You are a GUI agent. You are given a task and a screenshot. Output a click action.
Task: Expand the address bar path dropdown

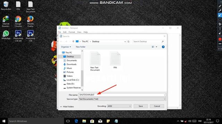[x=125, y=42]
